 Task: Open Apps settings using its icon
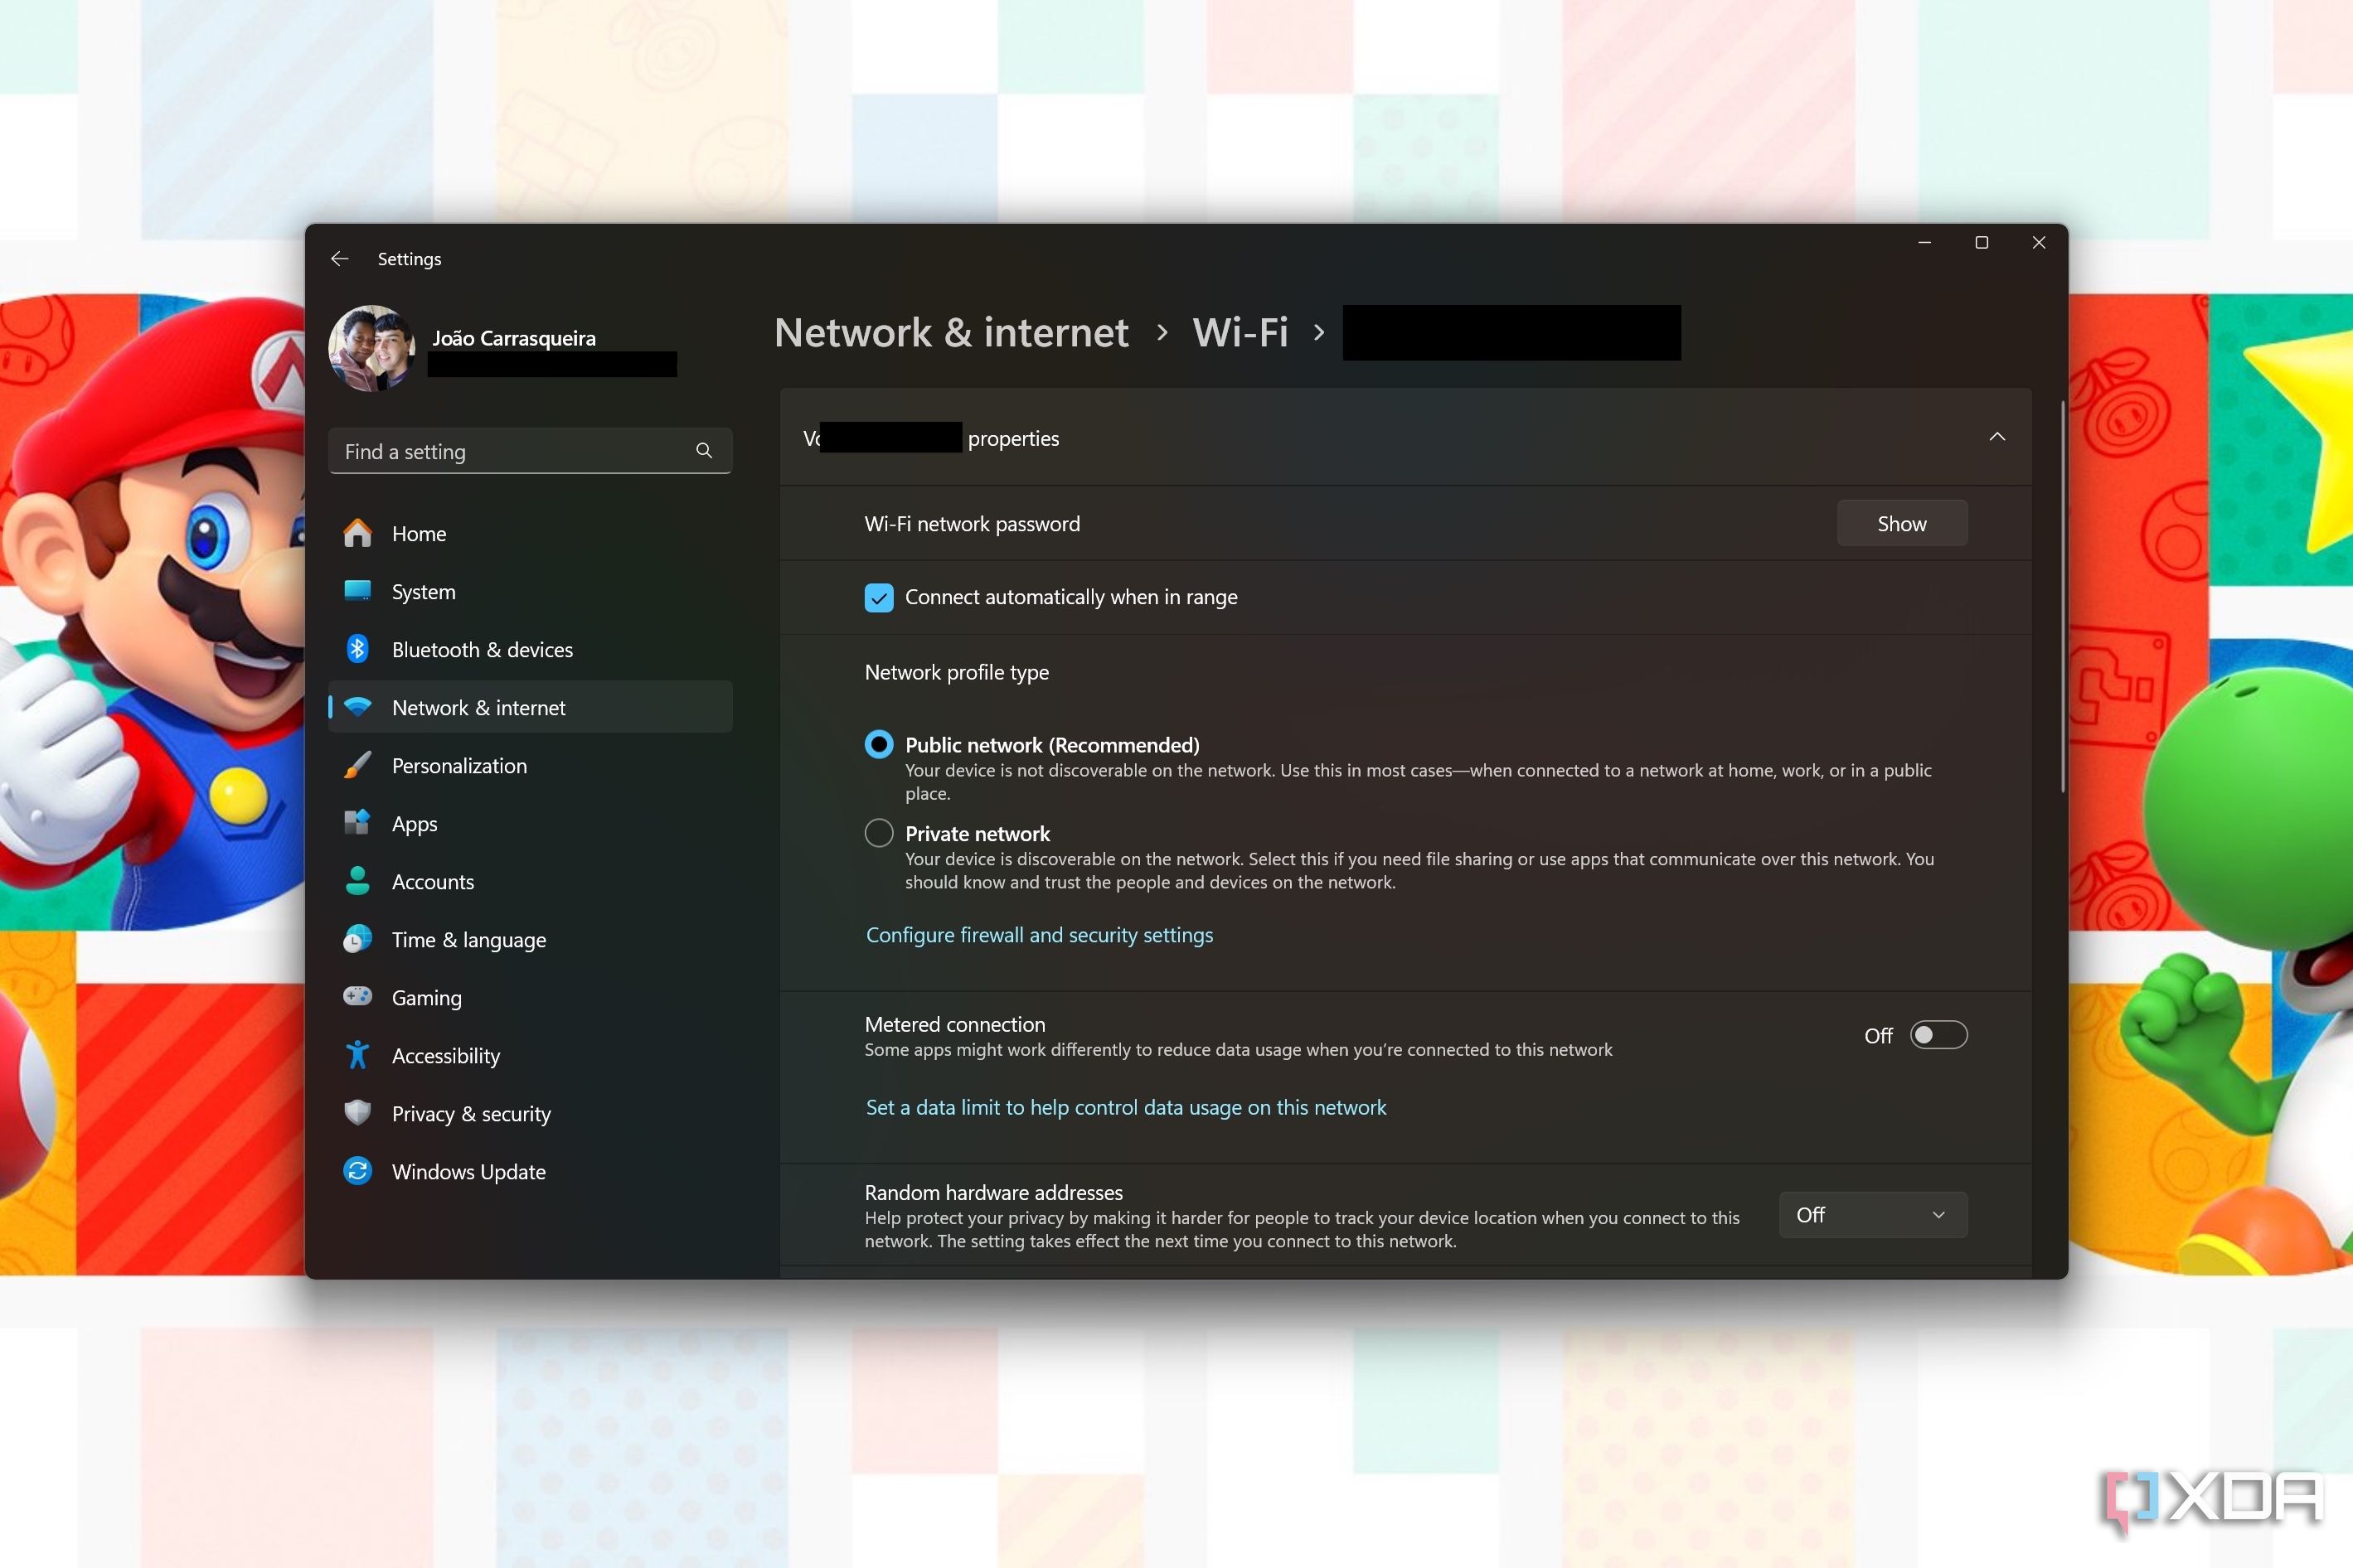(x=357, y=823)
